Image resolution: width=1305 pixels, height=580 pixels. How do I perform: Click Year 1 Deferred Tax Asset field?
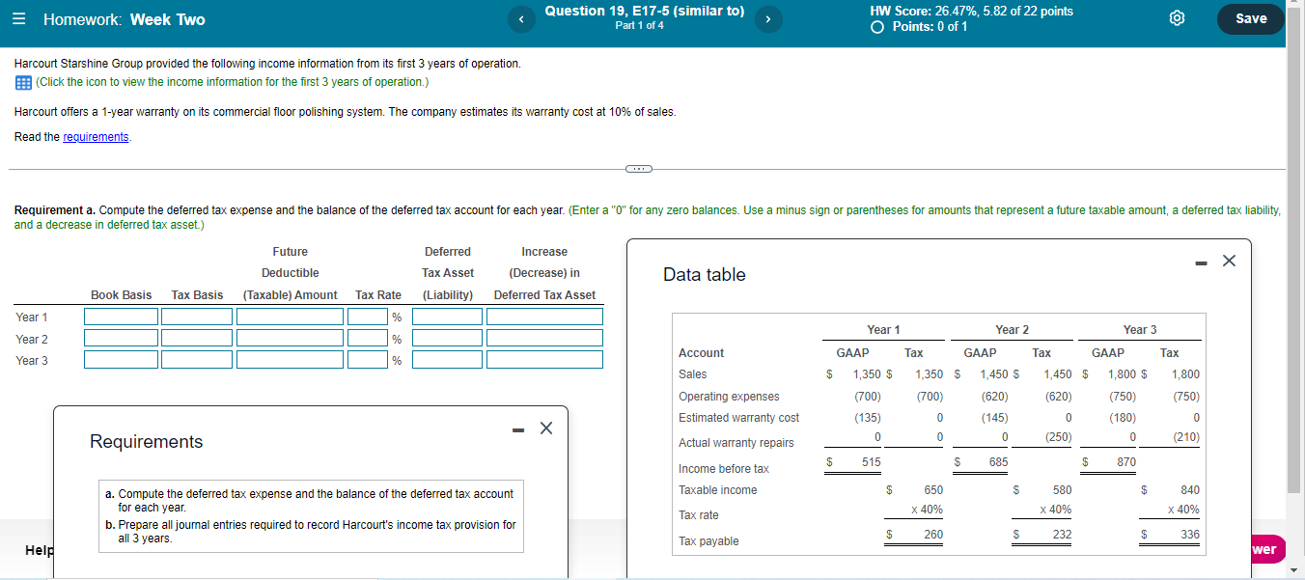447,317
